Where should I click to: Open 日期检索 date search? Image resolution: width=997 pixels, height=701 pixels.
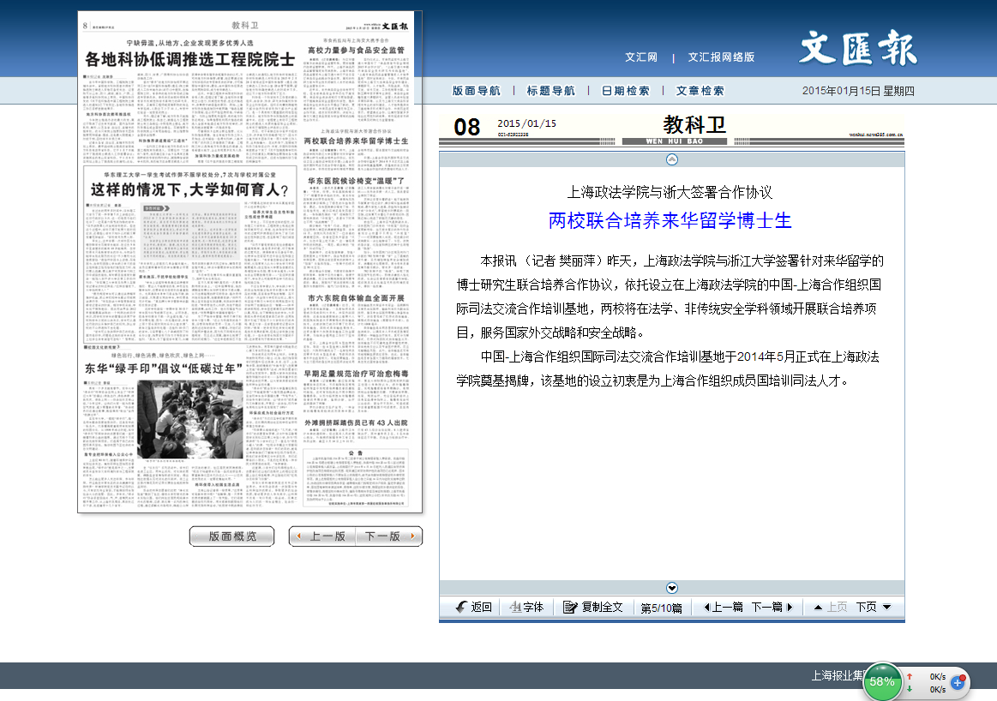click(625, 91)
